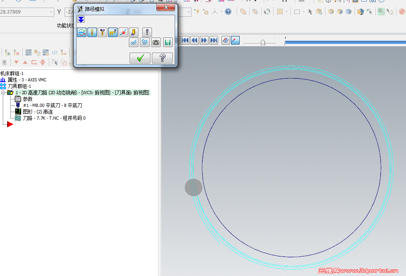Select the 2D 高速刀路 (2D 动态铣削) operation
Image resolution: width=406 pixels, height=276 pixels.
pos(82,93)
